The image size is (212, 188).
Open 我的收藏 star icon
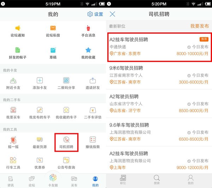click(88, 50)
